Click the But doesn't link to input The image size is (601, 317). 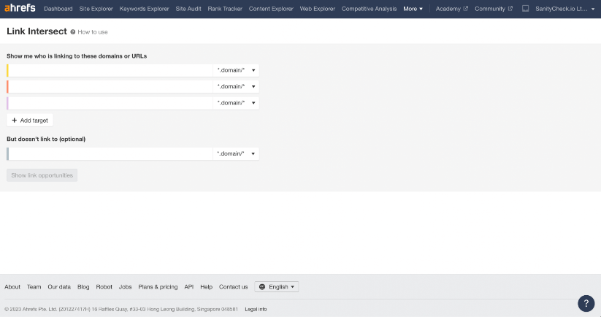[110, 154]
